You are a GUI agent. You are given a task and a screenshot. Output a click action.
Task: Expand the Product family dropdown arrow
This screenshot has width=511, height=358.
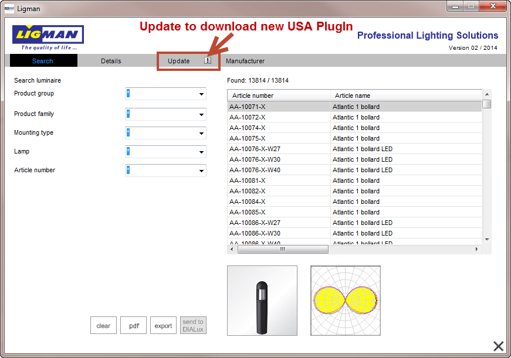201,115
